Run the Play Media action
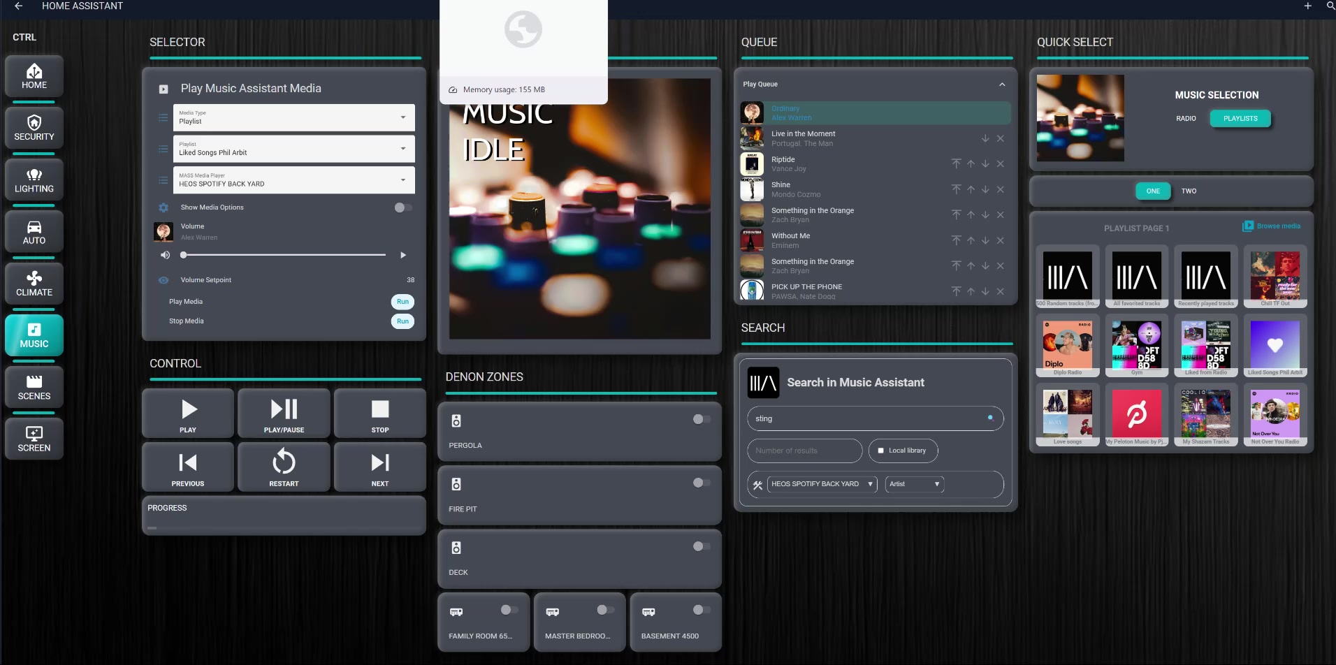Image resolution: width=1336 pixels, height=665 pixels. (x=402, y=302)
